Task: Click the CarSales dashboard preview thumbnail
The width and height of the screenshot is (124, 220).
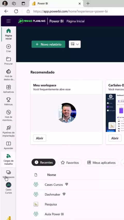Action: click(x=115, y=113)
